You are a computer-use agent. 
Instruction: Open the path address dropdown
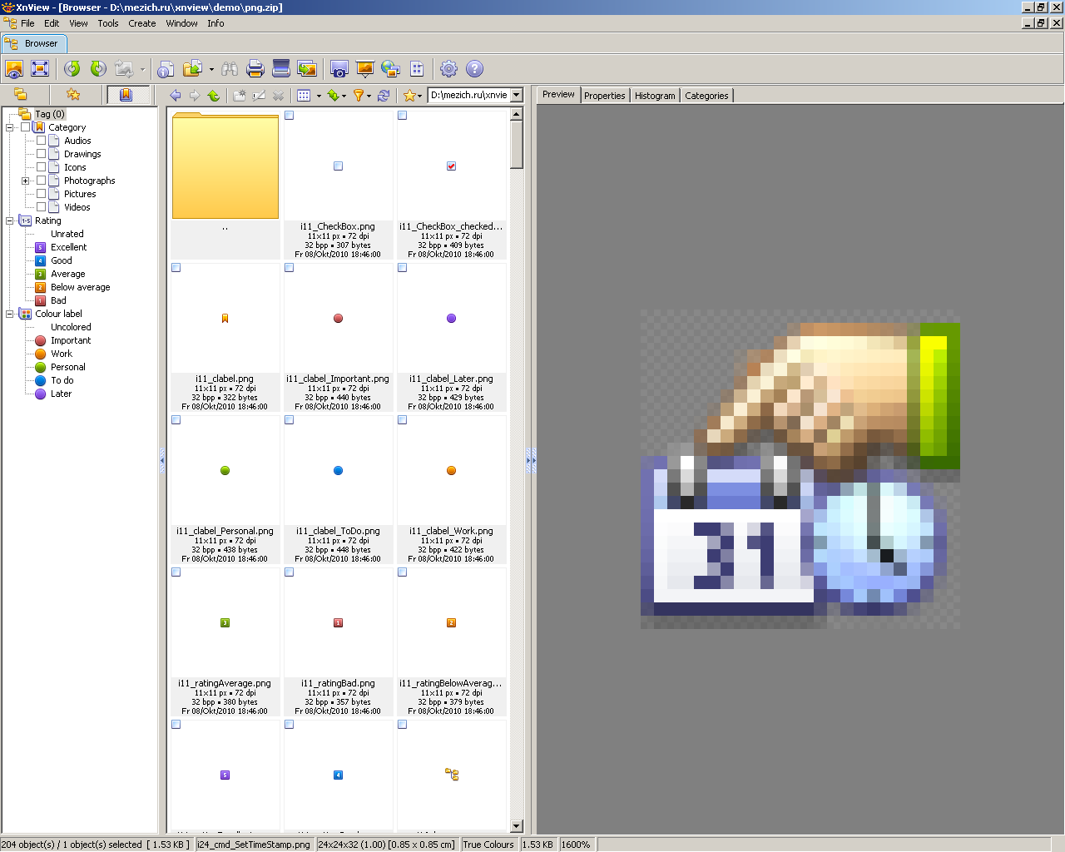click(516, 95)
